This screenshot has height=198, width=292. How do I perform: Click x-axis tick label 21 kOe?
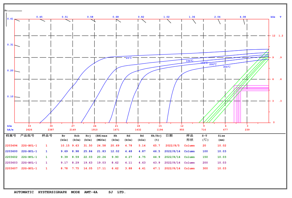[x=117, y=126]
